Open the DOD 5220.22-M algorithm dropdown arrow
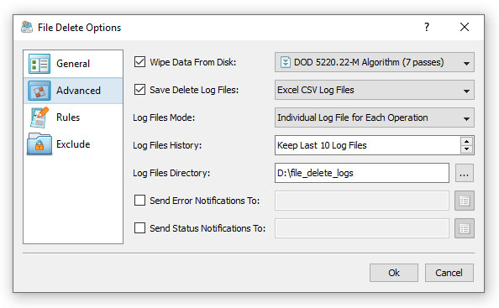The image size is (499, 308). pos(466,64)
